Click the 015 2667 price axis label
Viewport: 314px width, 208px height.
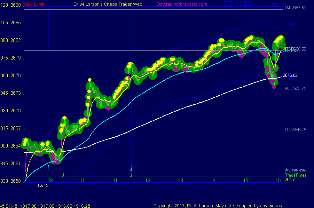click(11, 128)
